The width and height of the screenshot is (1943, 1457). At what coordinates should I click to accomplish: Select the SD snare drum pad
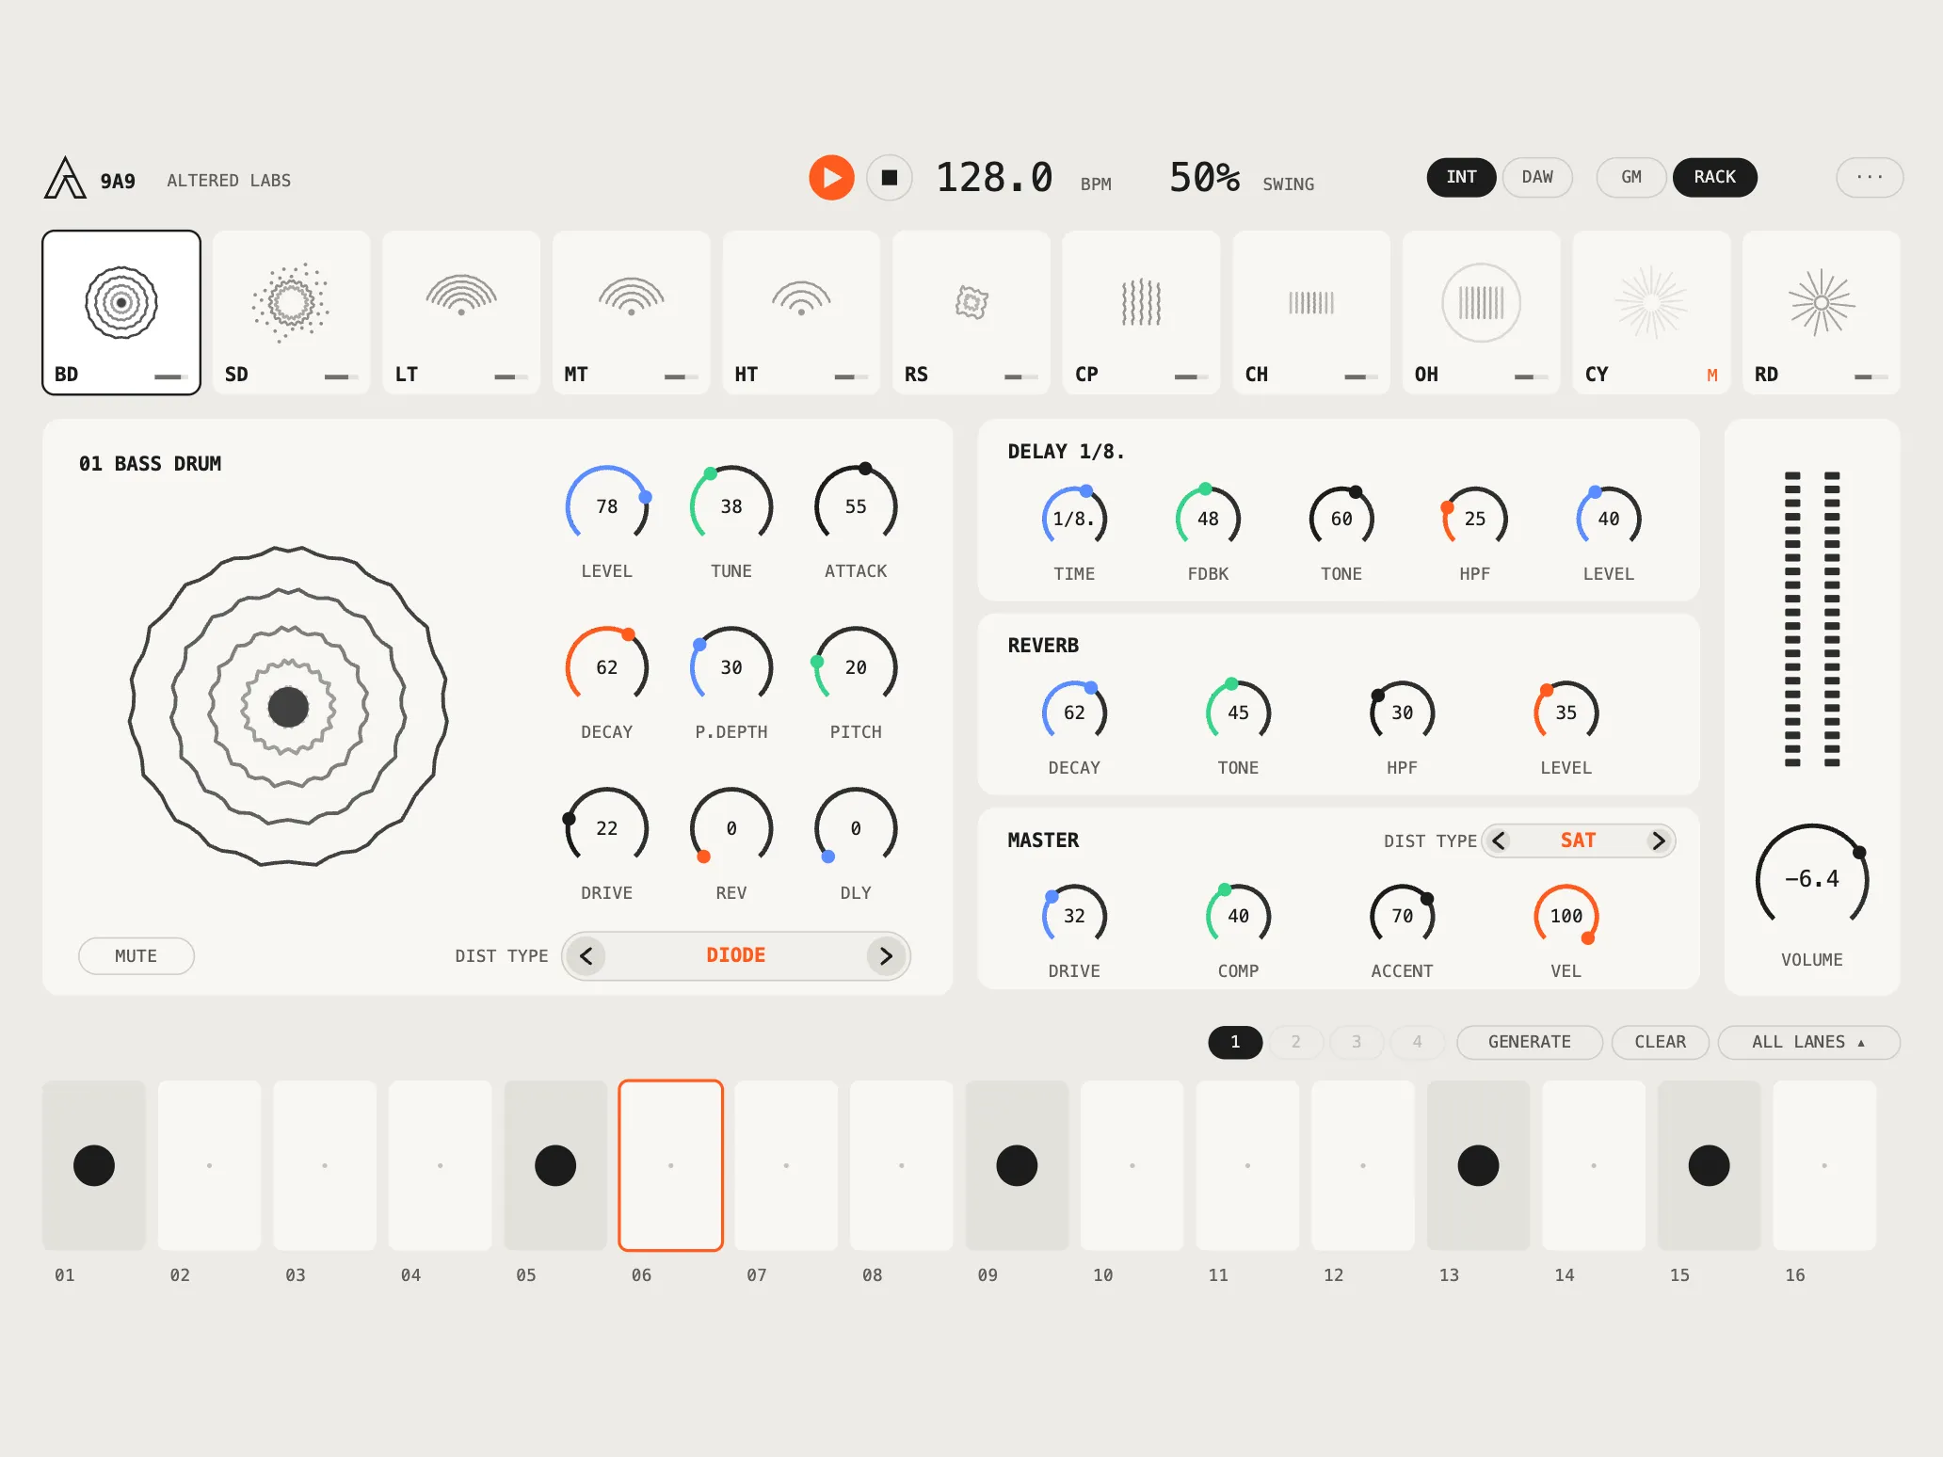pos(291,312)
